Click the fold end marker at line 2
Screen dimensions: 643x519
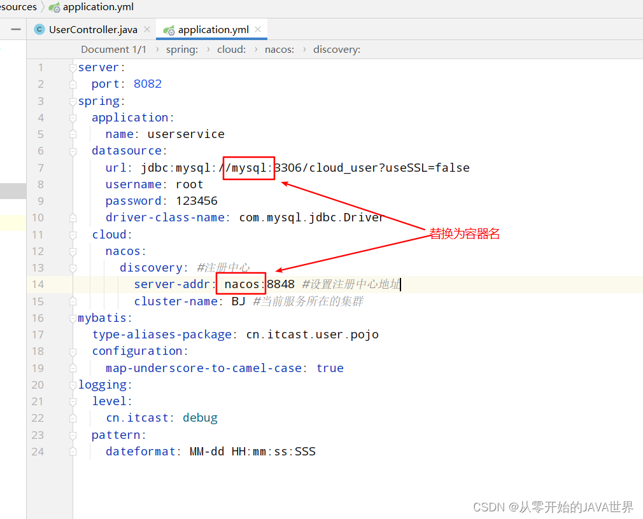point(73,85)
